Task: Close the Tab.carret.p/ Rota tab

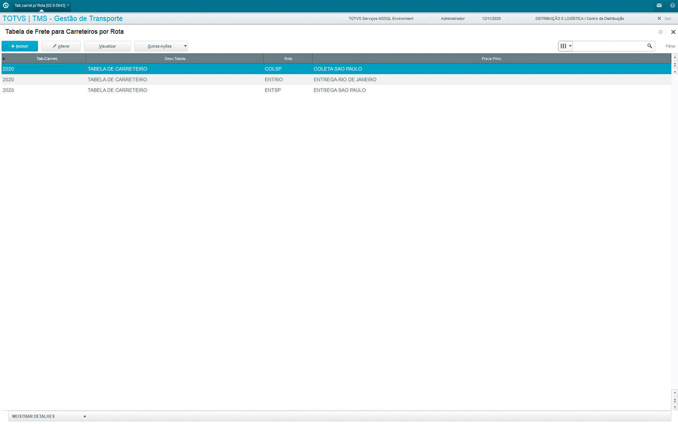Action: pos(68,5)
